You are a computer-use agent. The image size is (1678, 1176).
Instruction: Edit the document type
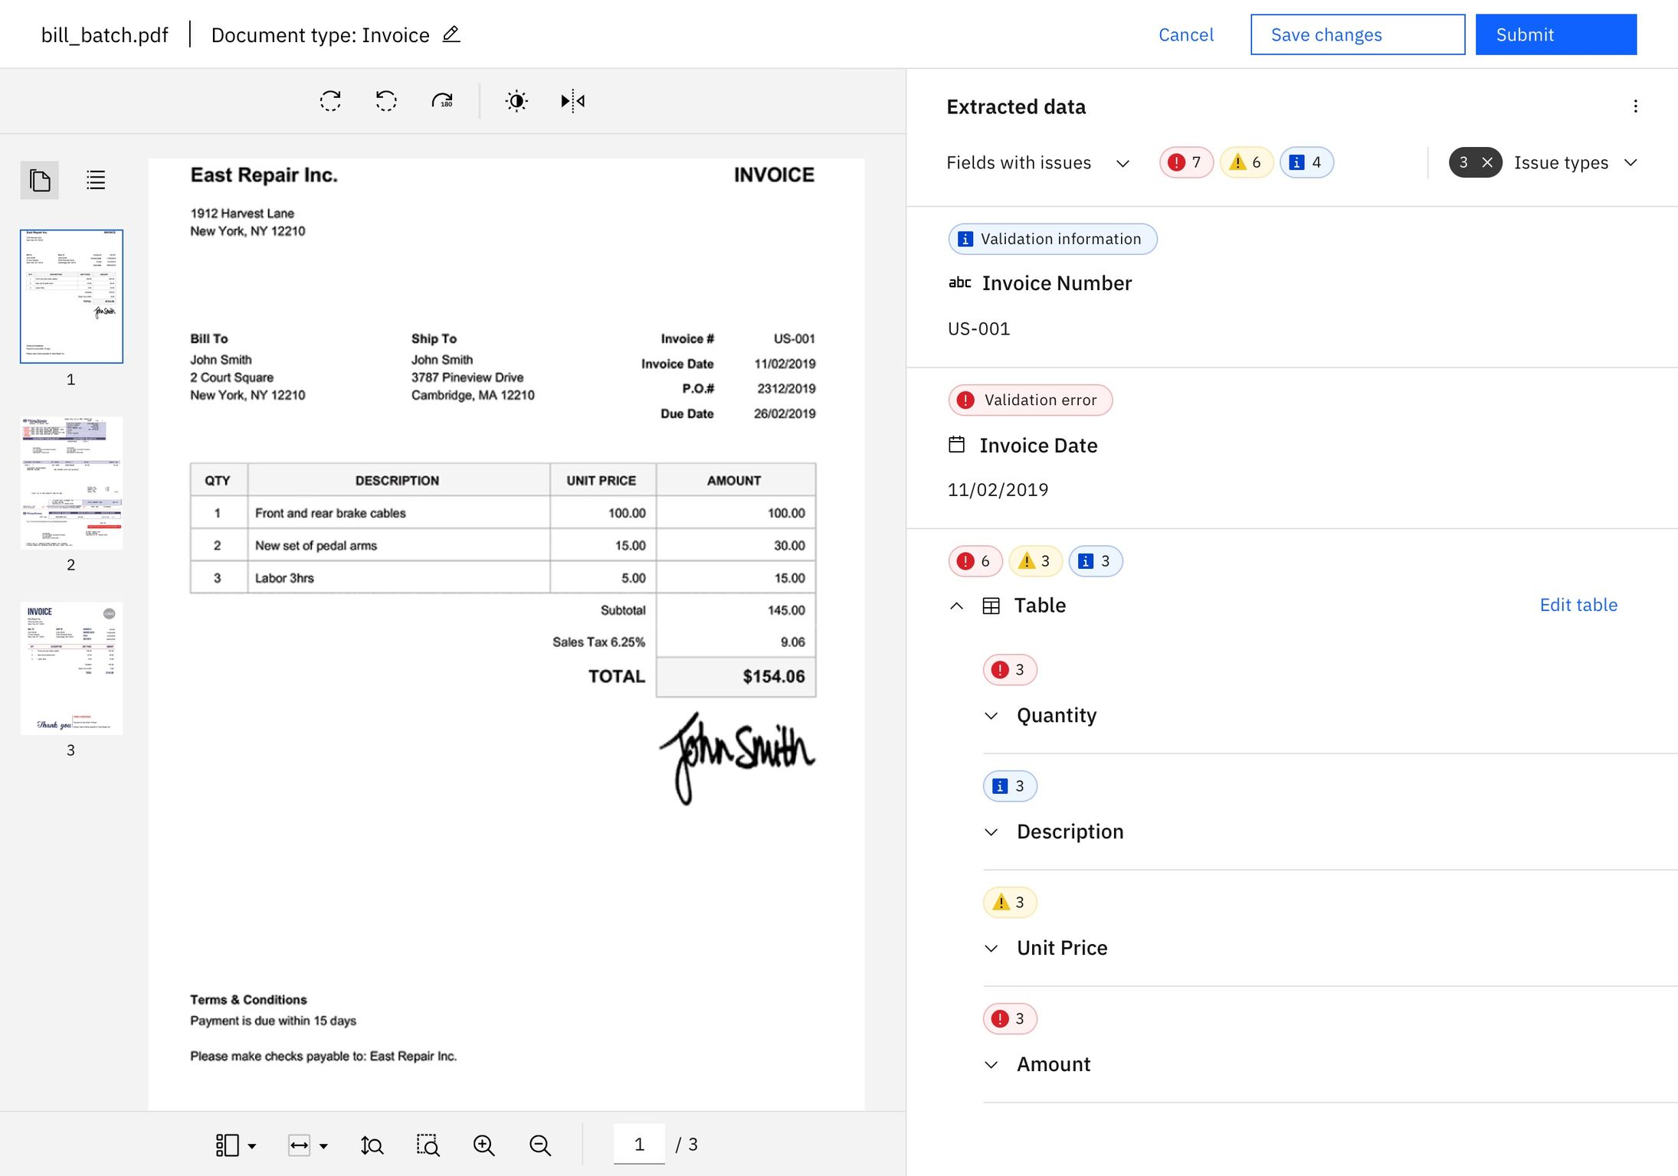point(451,34)
